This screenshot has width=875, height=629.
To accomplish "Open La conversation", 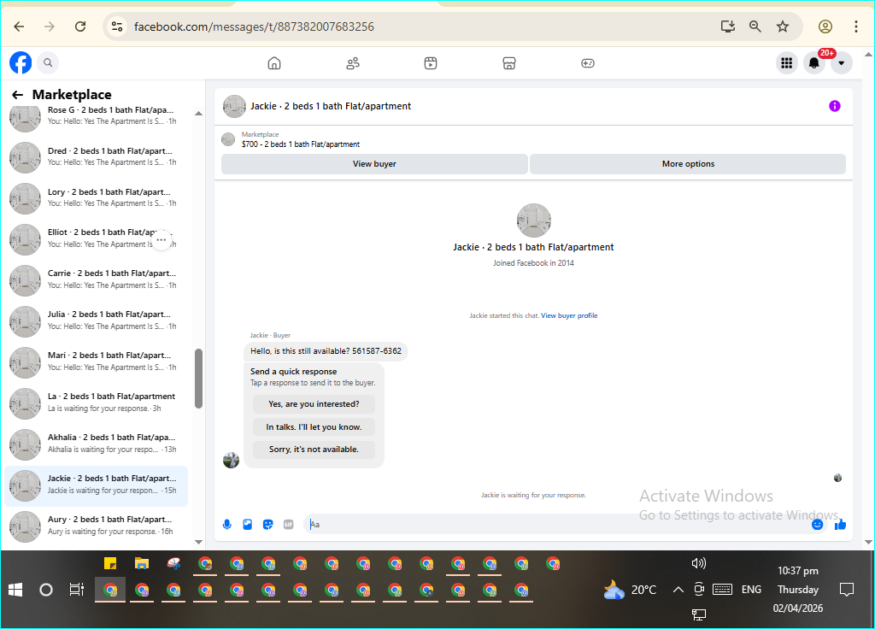I will pyautogui.click(x=96, y=402).
